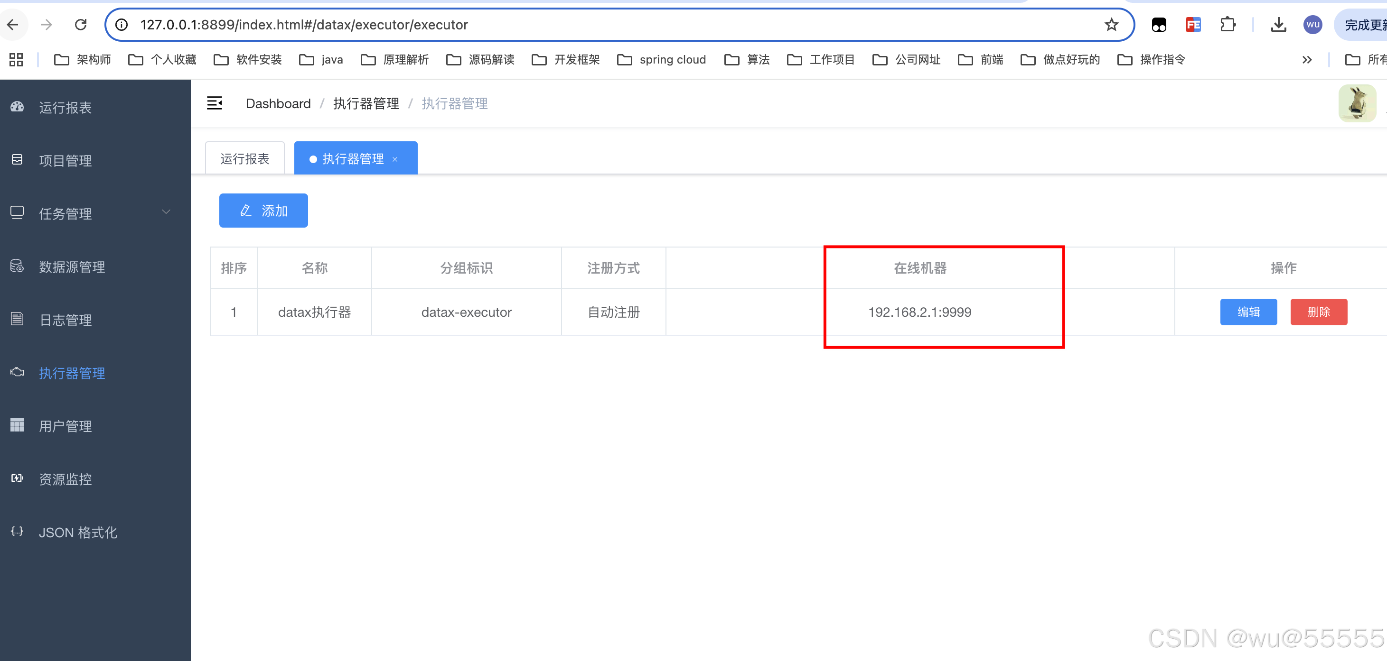Open 项目管理 sidebar icon
This screenshot has height=661, width=1387.
click(x=17, y=160)
